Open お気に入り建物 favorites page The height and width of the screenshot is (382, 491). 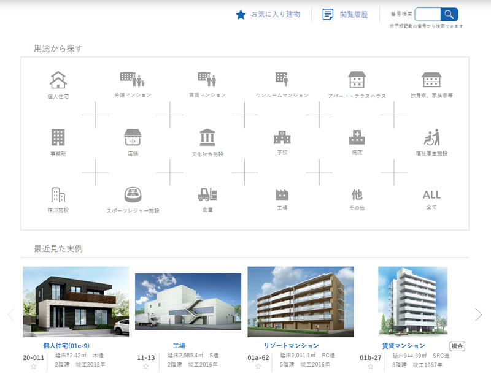(x=266, y=14)
